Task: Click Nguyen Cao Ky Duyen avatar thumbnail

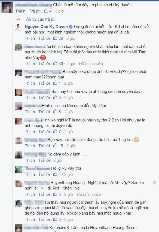Action: click(19, 27)
